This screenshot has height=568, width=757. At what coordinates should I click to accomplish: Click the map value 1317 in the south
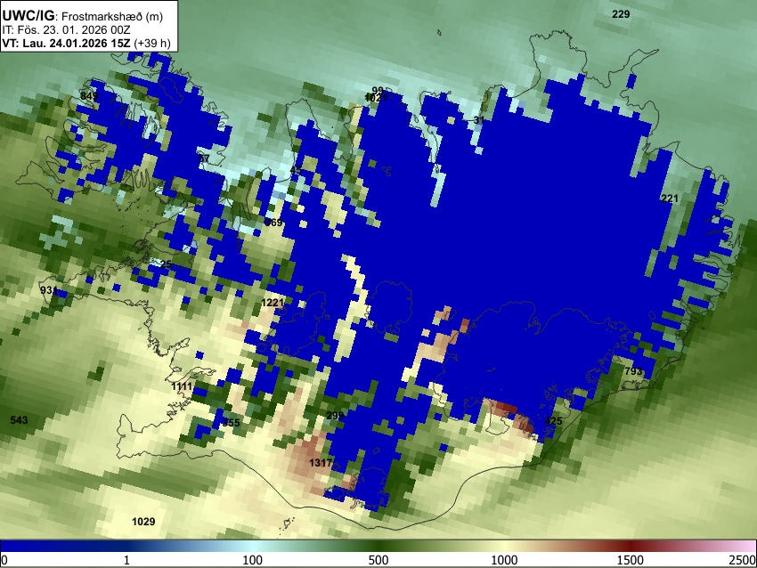coord(321,463)
